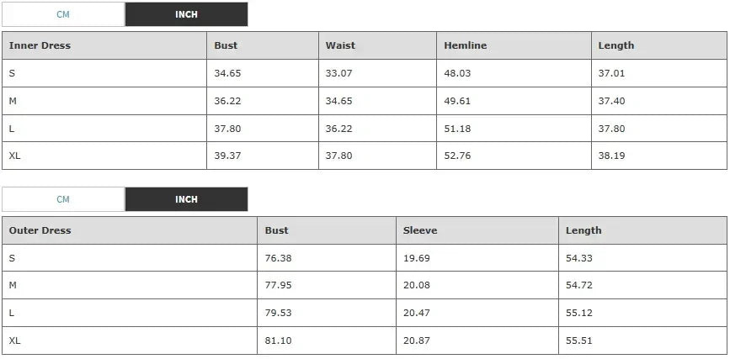Select the Inner Dress XL size row label
730x359 pixels.
pos(14,156)
